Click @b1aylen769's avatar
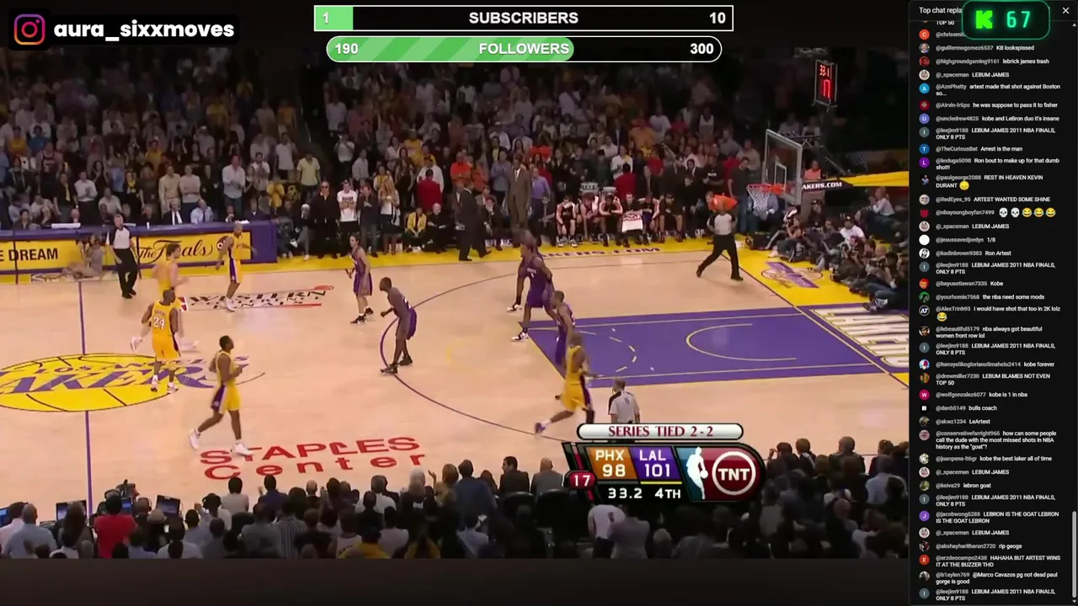 point(924,577)
